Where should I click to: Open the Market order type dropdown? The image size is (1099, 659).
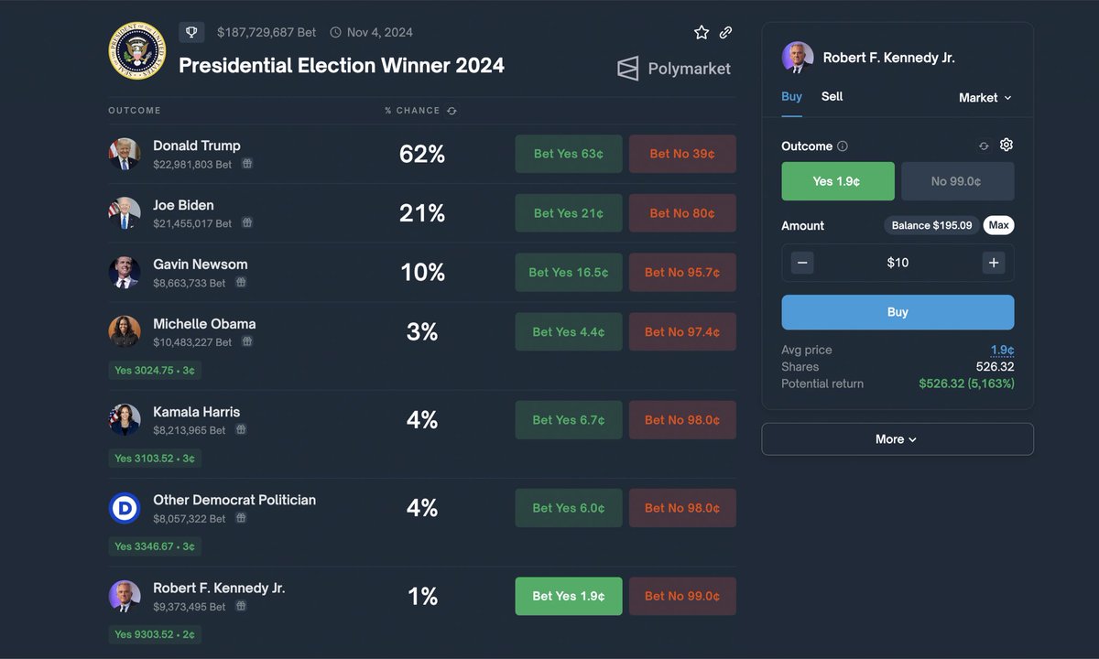pyautogui.click(x=985, y=97)
